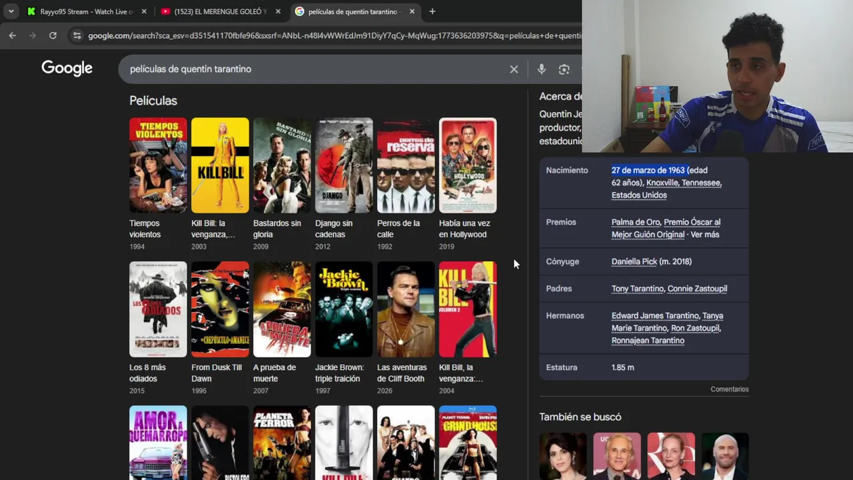Viewport: 853px width, 480px height.
Task: Click the Comentarios feedback link
Action: pyautogui.click(x=730, y=389)
